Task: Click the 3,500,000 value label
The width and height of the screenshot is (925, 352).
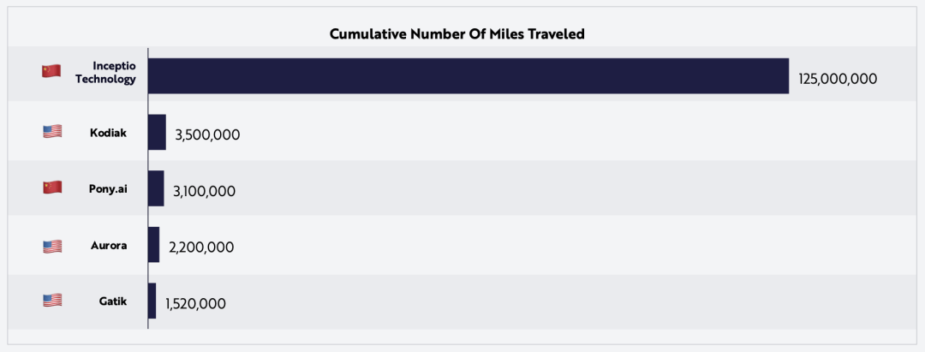Action: pos(207,135)
